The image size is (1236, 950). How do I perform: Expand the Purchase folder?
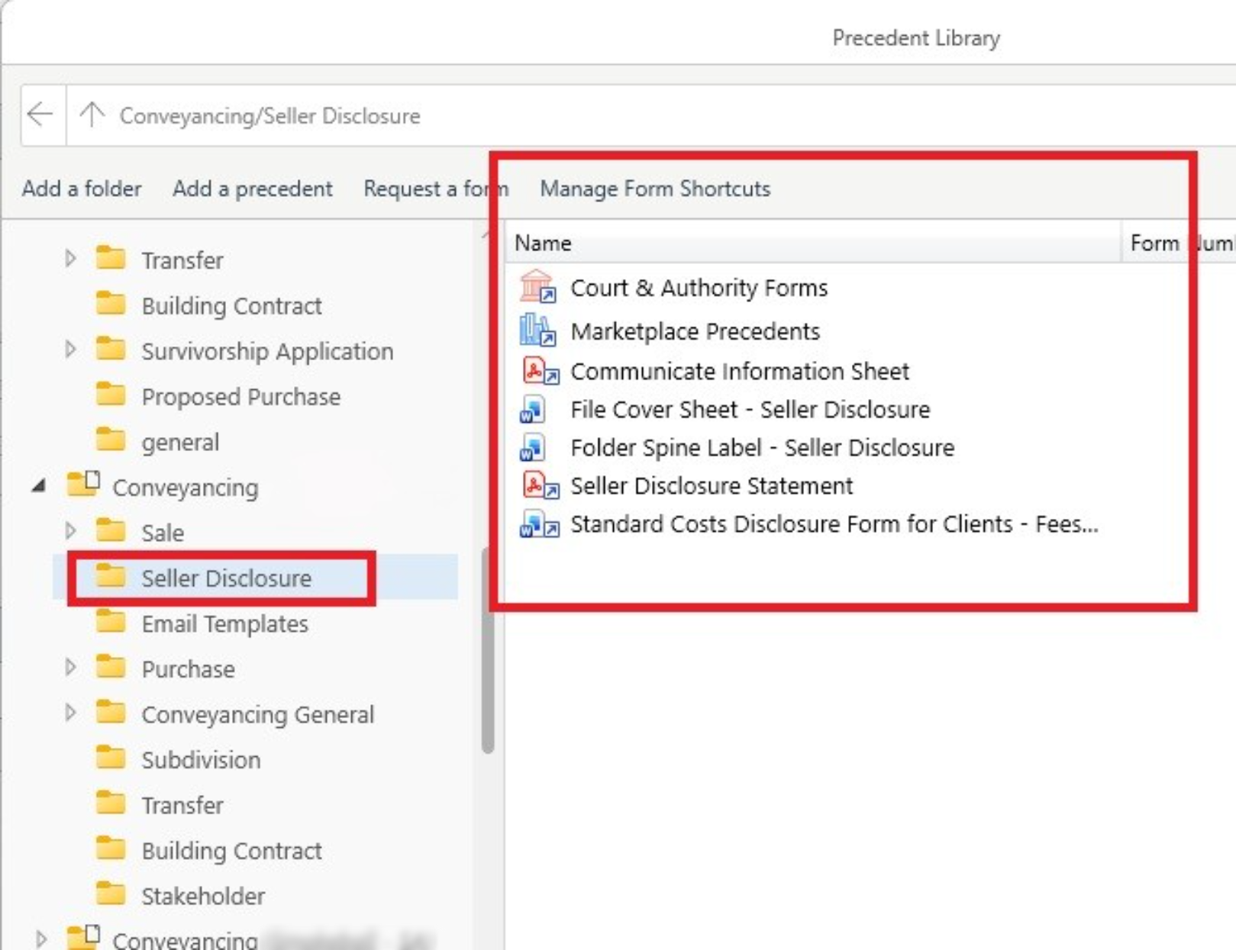[x=71, y=668]
